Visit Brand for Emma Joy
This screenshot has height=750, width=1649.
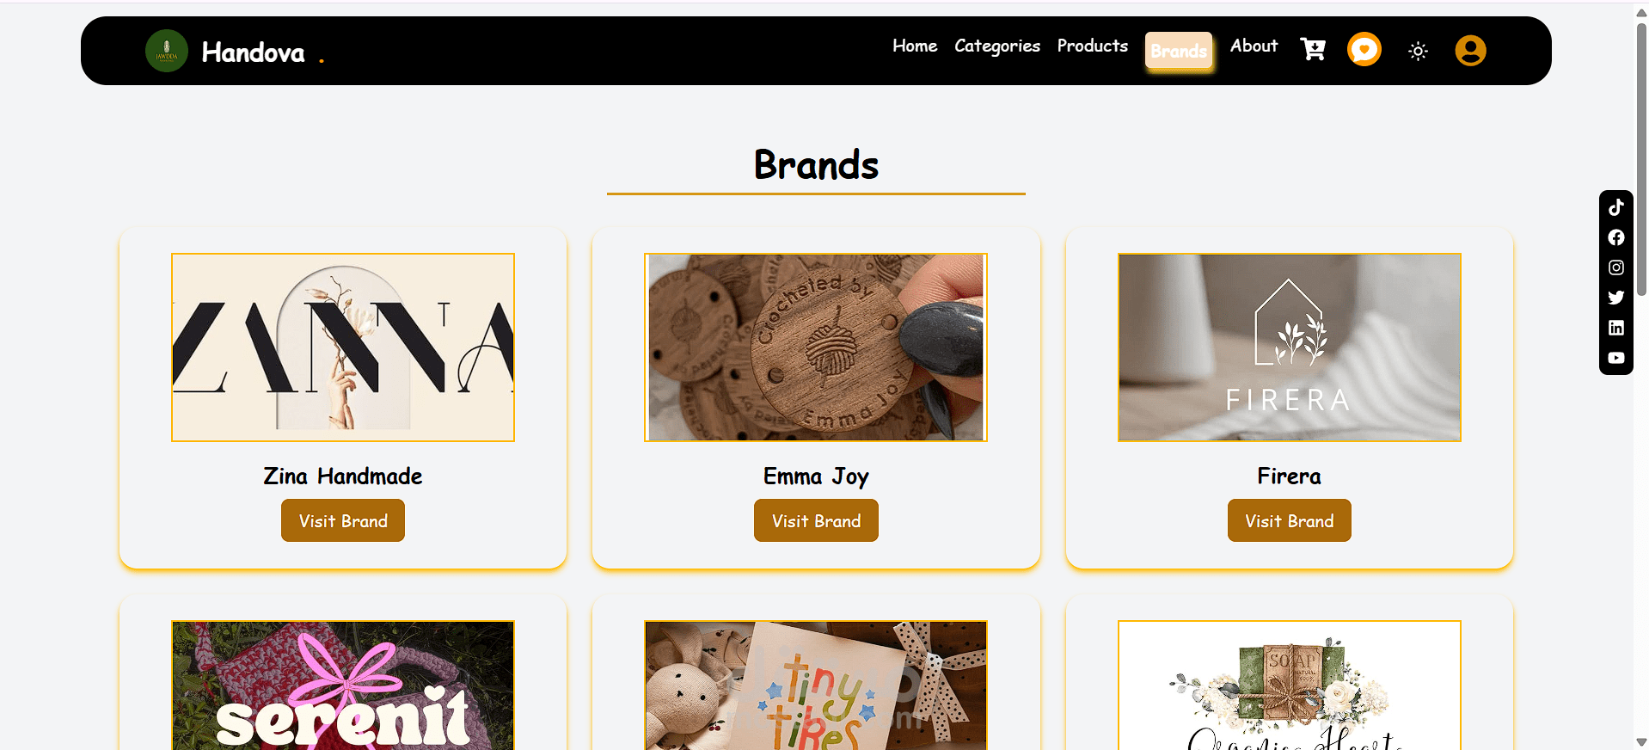pyautogui.click(x=816, y=520)
